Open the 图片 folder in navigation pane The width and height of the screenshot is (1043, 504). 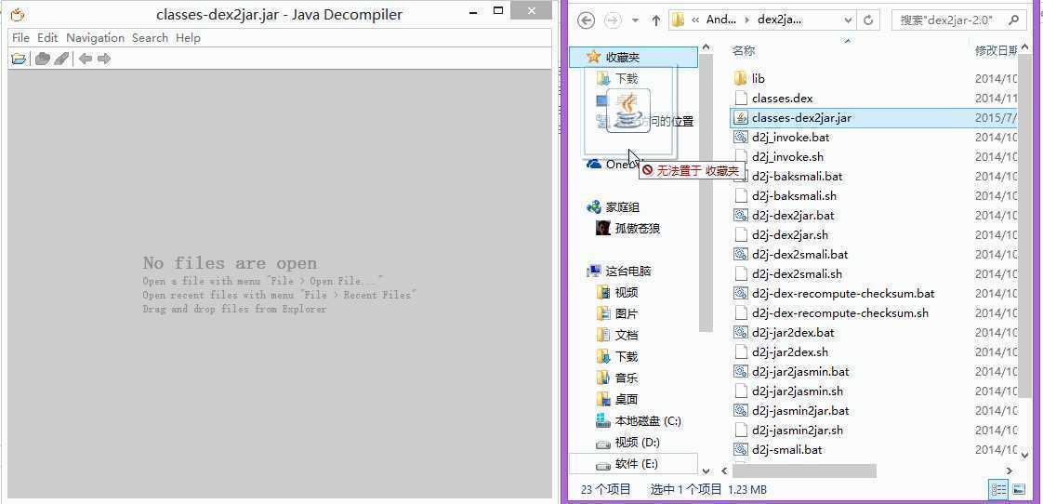(617, 313)
